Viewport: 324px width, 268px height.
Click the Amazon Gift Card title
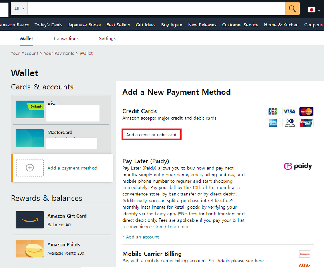click(x=67, y=216)
